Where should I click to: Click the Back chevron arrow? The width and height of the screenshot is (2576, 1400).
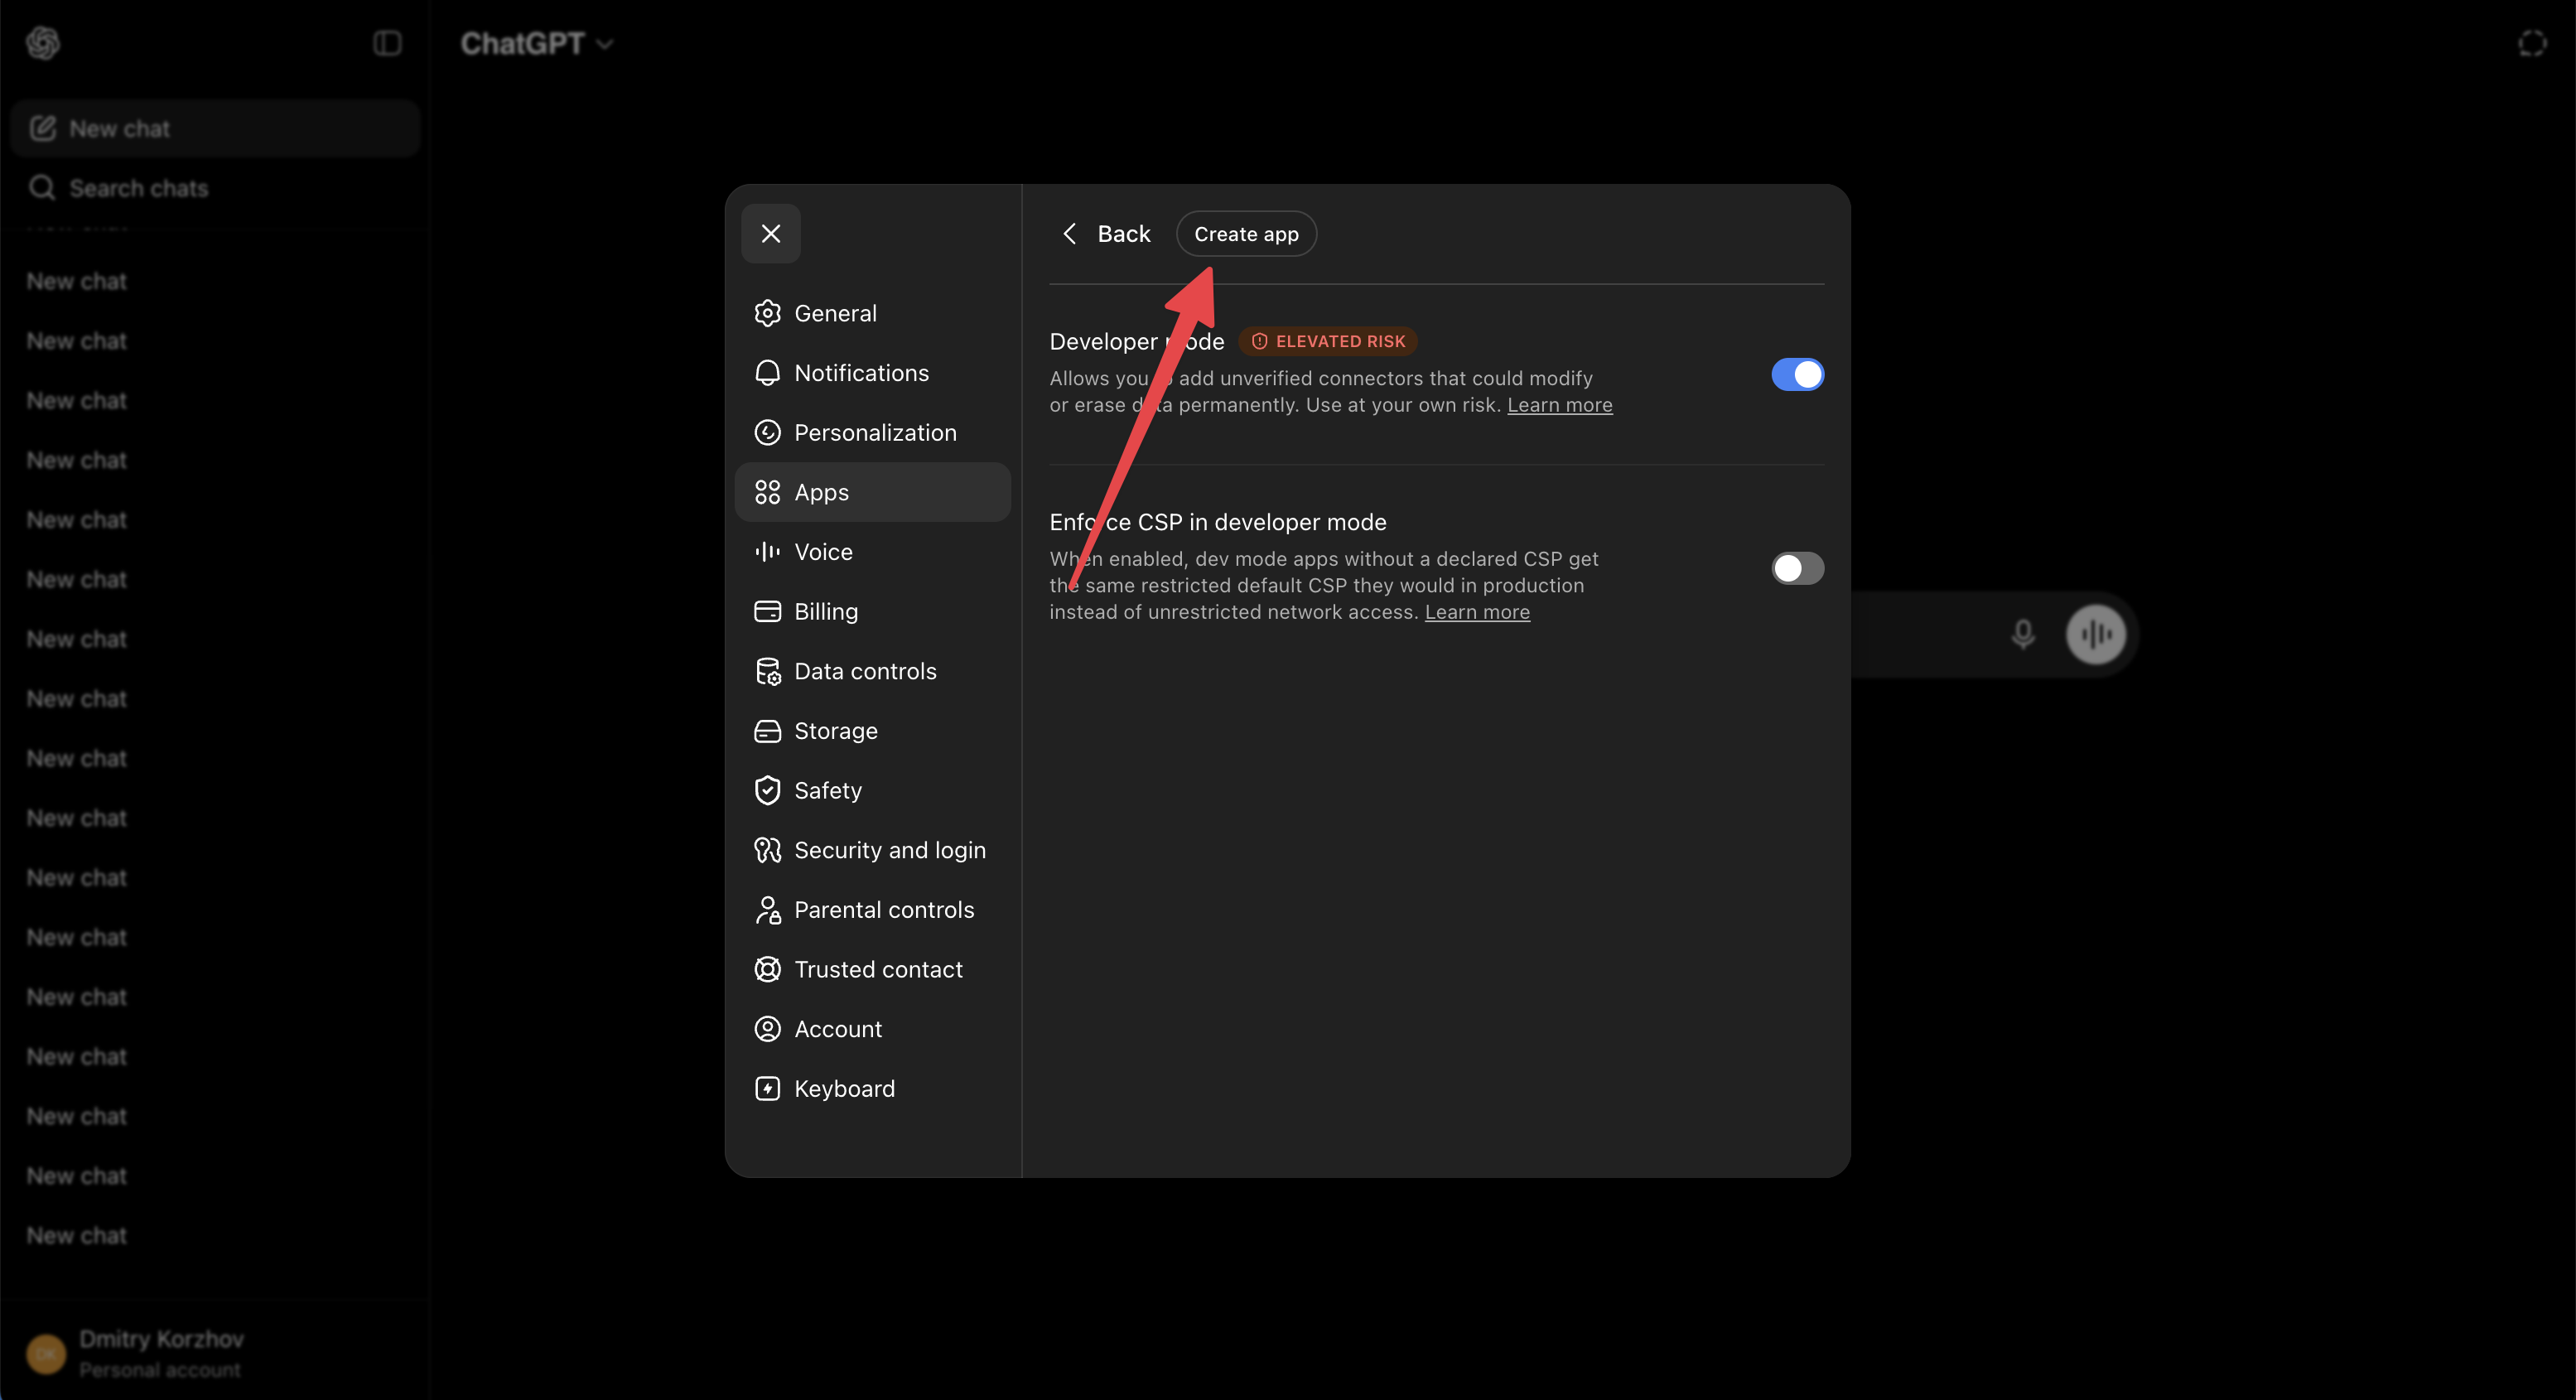pos(1069,233)
